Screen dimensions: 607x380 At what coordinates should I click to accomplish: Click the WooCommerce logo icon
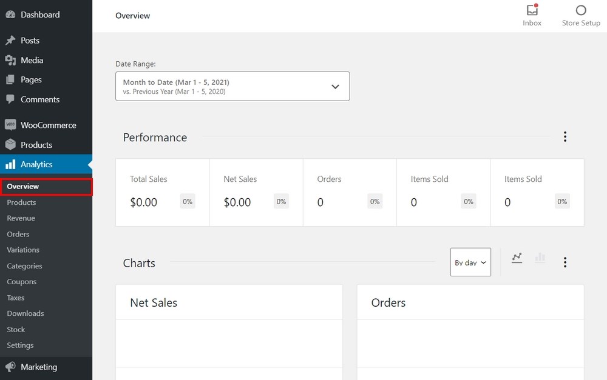pyautogui.click(x=10, y=125)
